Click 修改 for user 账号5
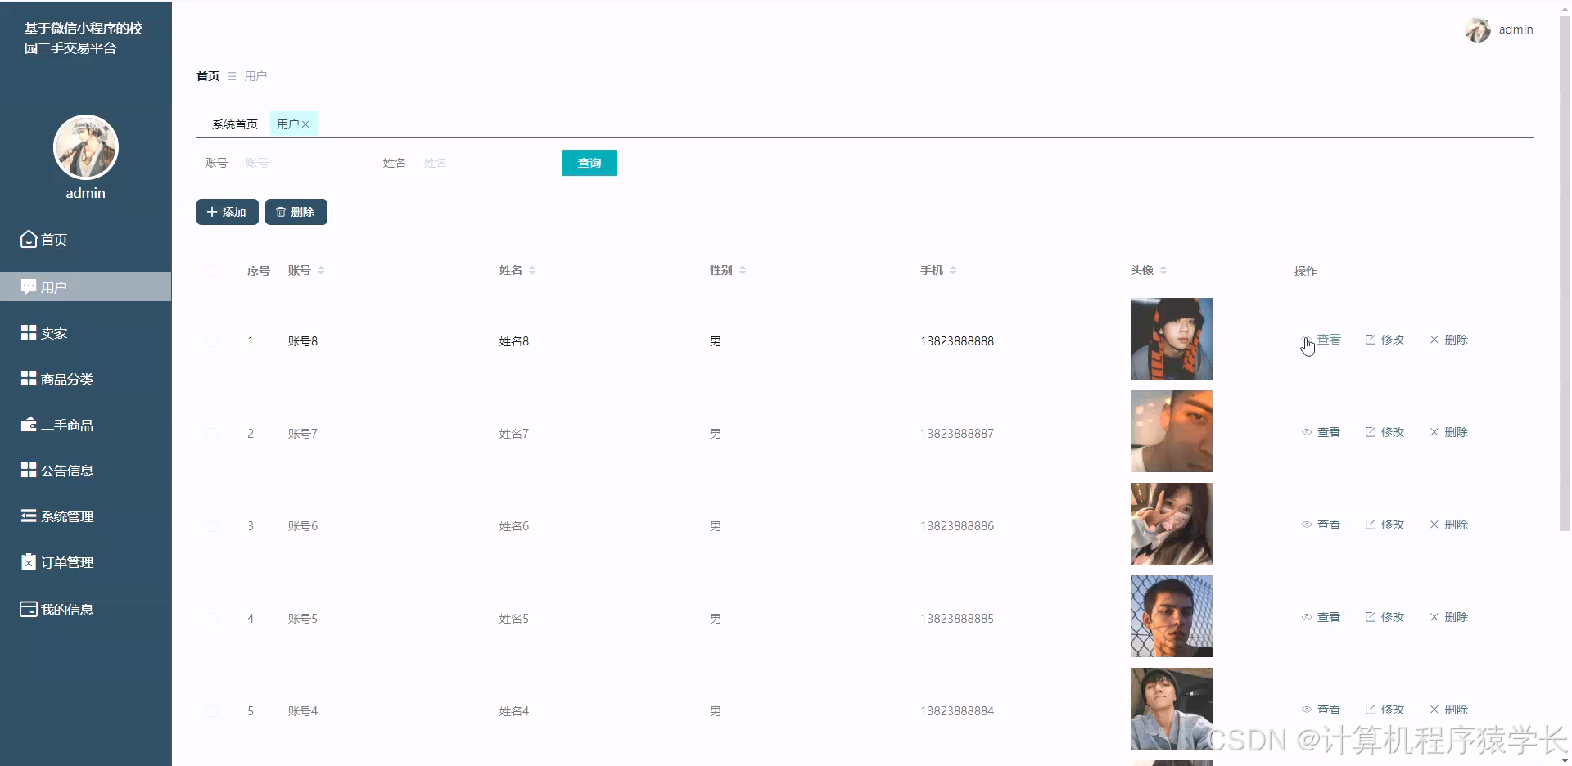This screenshot has height=766, width=1572. point(1385,617)
